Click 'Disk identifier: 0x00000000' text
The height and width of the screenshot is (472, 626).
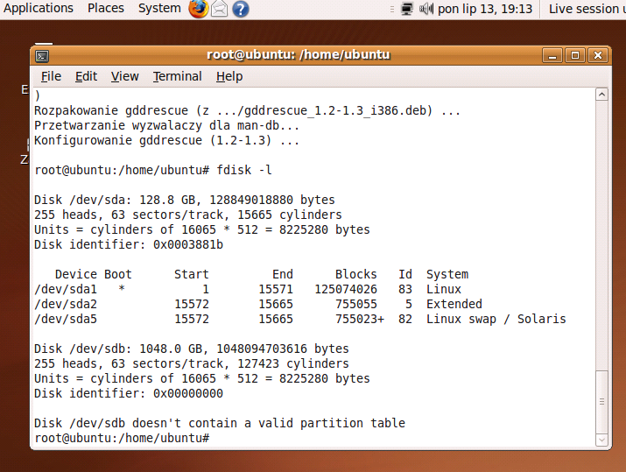[129, 393]
